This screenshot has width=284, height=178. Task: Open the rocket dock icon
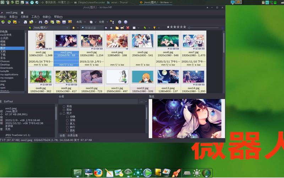pyautogui.click(x=176, y=173)
